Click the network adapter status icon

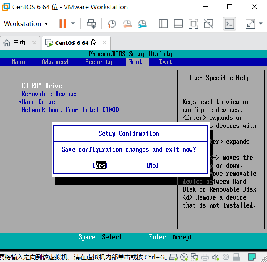tap(194, 257)
